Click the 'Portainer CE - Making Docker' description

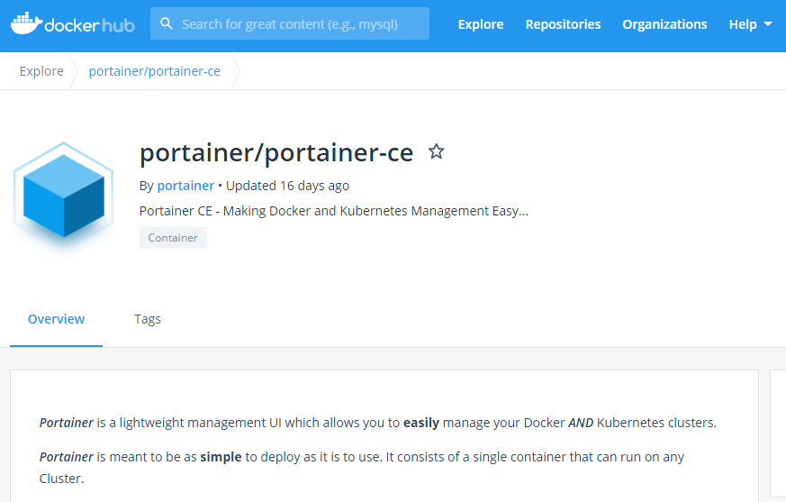tap(334, 211)
